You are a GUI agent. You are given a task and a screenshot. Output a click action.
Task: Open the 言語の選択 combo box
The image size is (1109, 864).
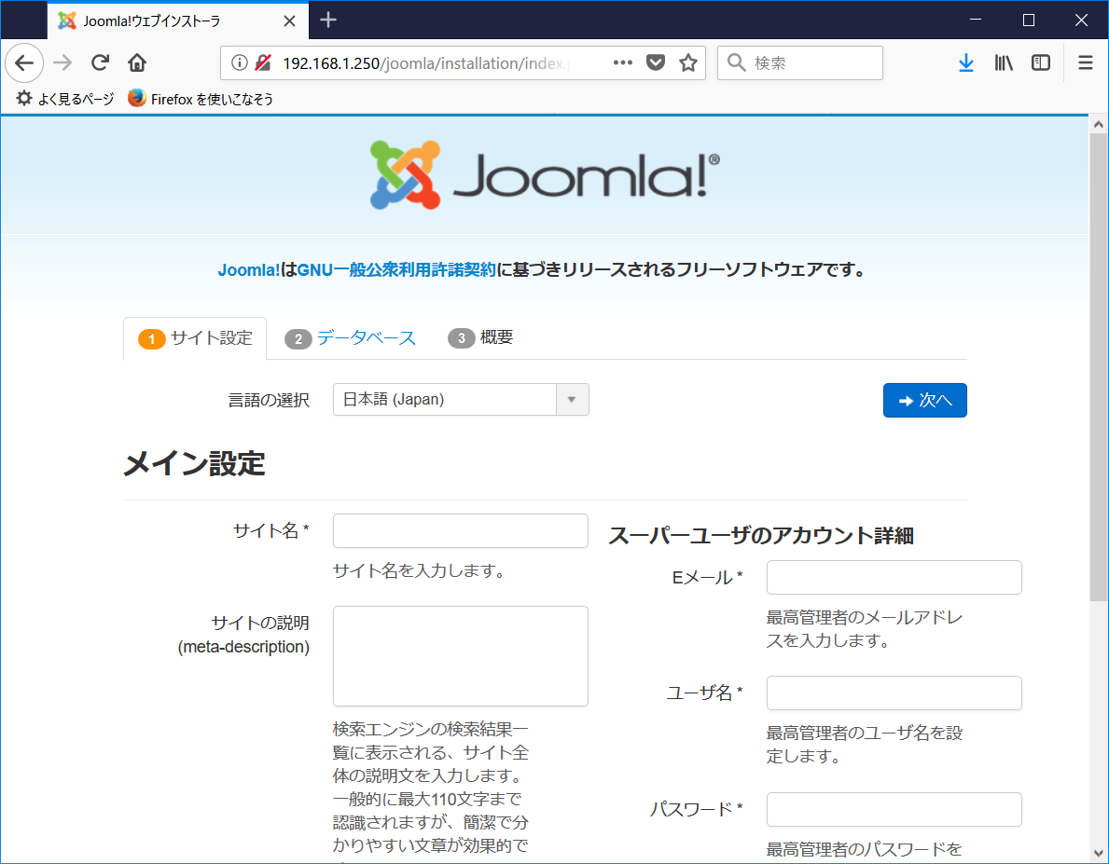pyautogui.click(x=461, y=400)
